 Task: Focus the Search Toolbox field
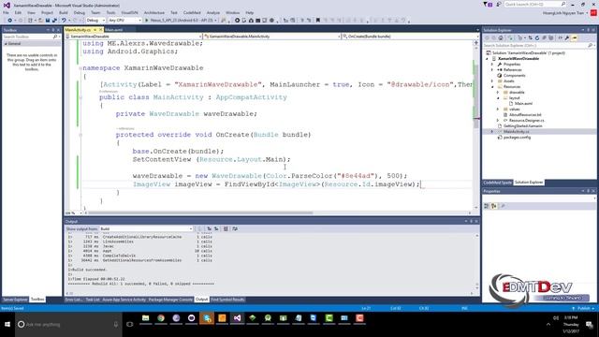27,37
